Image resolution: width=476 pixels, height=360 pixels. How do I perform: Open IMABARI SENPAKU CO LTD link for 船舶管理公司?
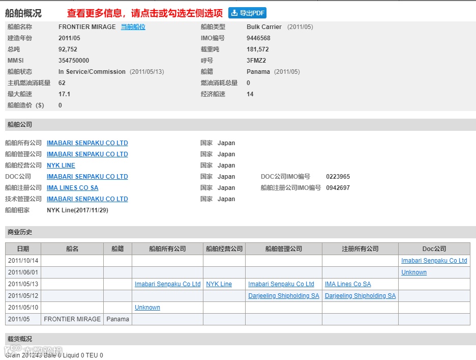(x=87, y=154)
